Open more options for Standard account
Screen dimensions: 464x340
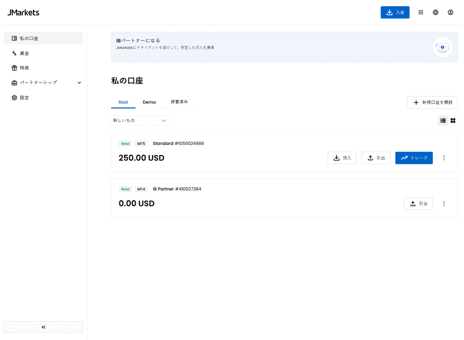(444, 158)
